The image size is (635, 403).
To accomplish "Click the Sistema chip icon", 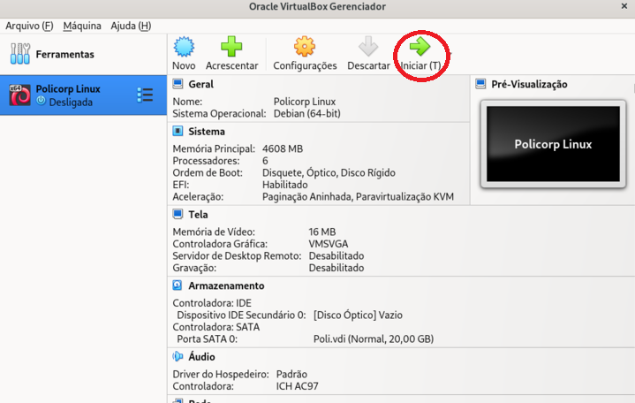I will [x=178, y=131].
